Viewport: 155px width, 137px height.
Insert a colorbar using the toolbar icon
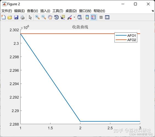pyautogui.click(x=87, y=17)
